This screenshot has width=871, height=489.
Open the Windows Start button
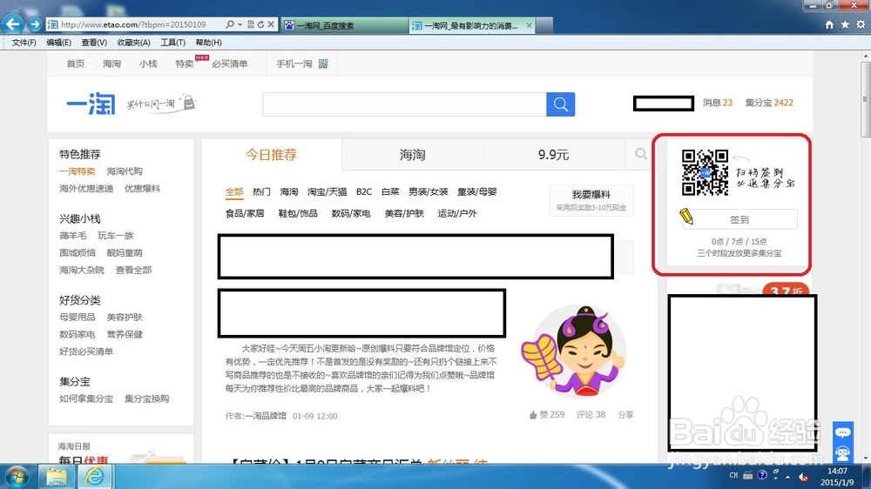click(x=17, y=477)
